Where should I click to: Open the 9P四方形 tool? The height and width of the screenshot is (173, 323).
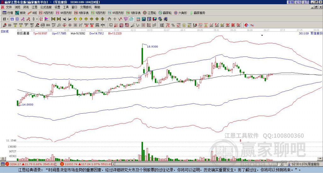coord(64,13)
